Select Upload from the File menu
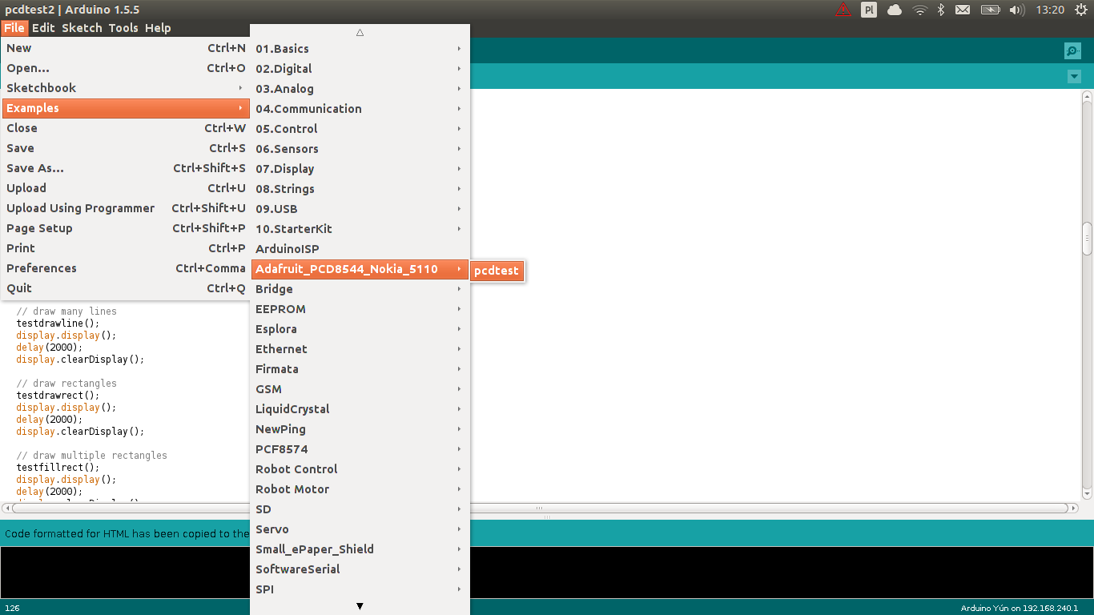Image resolution: width=1094 pixels, height=615 pixels. (x=126, y=188)
